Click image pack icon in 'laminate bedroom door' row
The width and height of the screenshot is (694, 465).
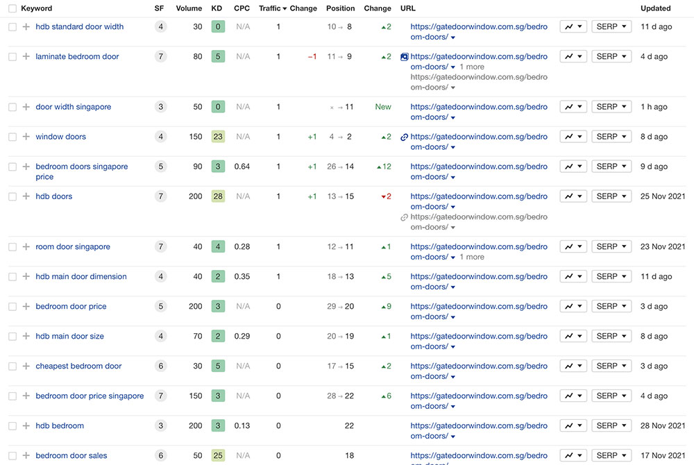pos(404,57)
